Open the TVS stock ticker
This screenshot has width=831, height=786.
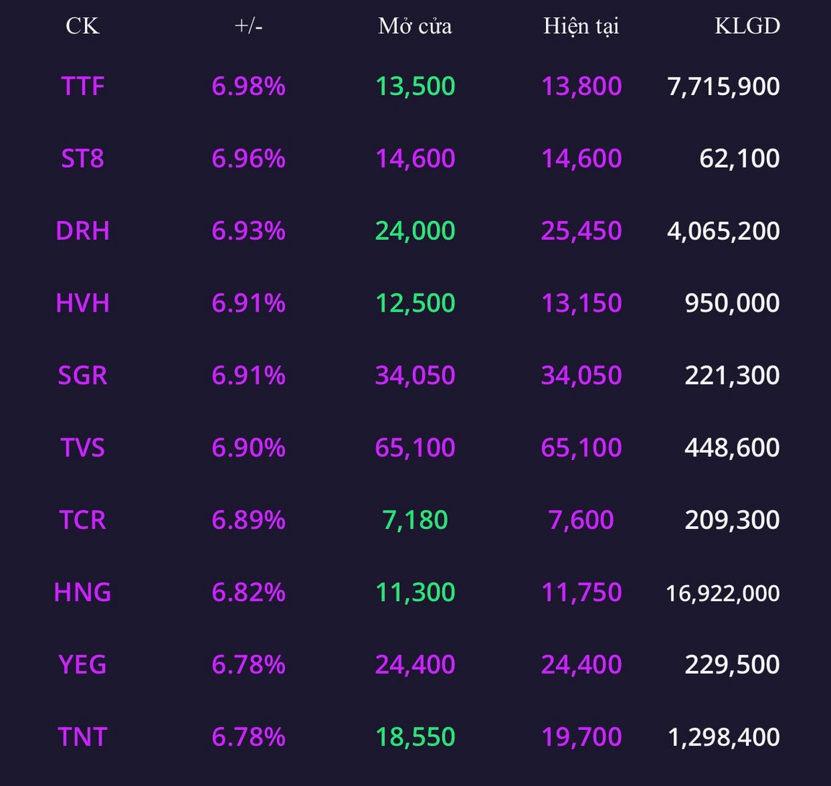(82, 448)
